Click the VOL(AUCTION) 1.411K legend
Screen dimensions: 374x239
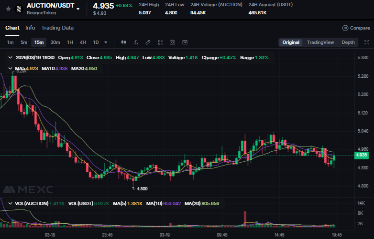[x=40, y=204]
